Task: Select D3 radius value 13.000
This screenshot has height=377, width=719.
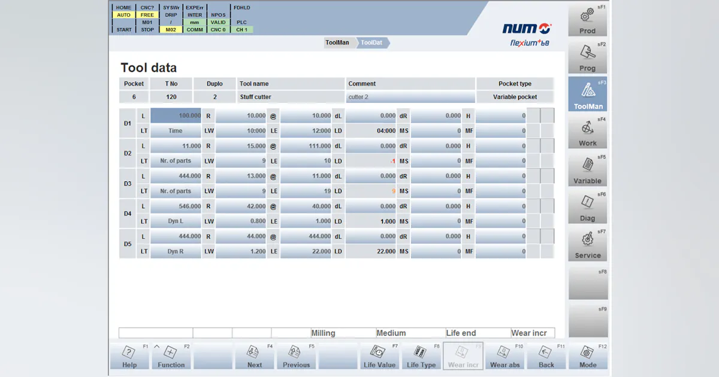Action: (241, 176)
